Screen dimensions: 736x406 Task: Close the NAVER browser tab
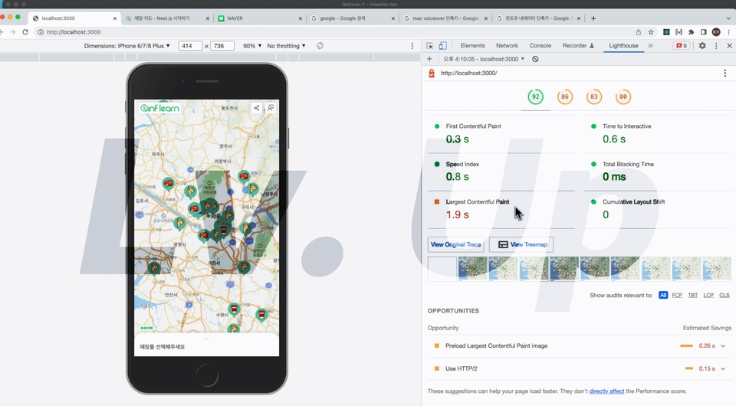pos(301,18)
